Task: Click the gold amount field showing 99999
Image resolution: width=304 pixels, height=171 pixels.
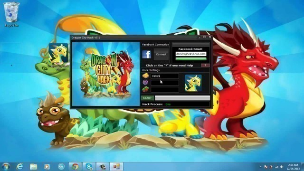Action: 165,76
